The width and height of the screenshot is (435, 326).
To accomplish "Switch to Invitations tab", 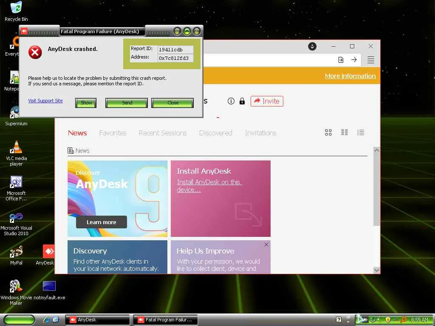I will coord(260,133).
